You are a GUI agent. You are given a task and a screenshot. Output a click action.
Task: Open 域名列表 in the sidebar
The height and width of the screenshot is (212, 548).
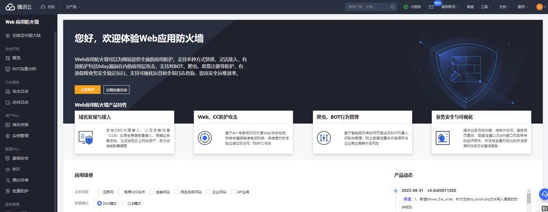click(x=20, y=125)
